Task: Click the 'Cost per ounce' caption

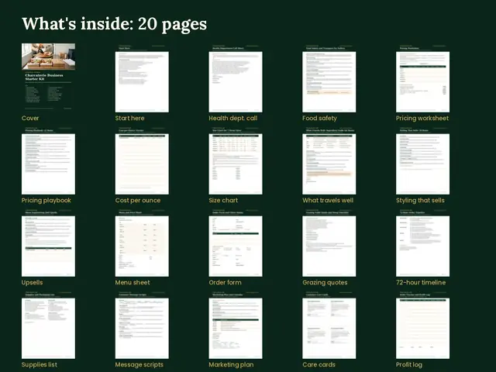Action: pos(138,201)
